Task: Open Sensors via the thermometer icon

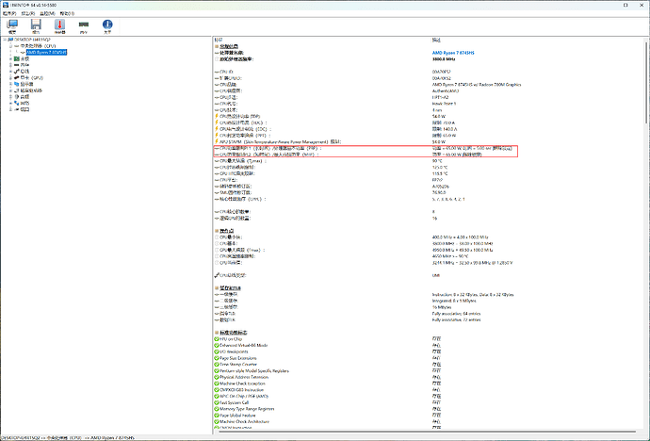Action: point(60,28)
